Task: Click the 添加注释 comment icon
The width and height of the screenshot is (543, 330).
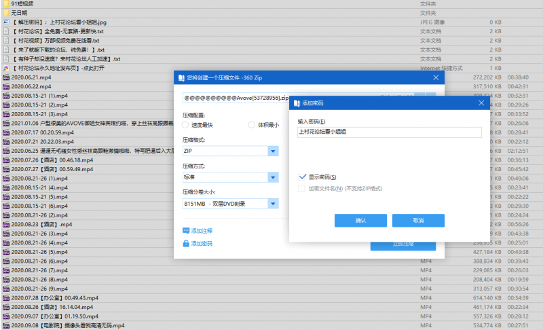Action: pos(185,231)
